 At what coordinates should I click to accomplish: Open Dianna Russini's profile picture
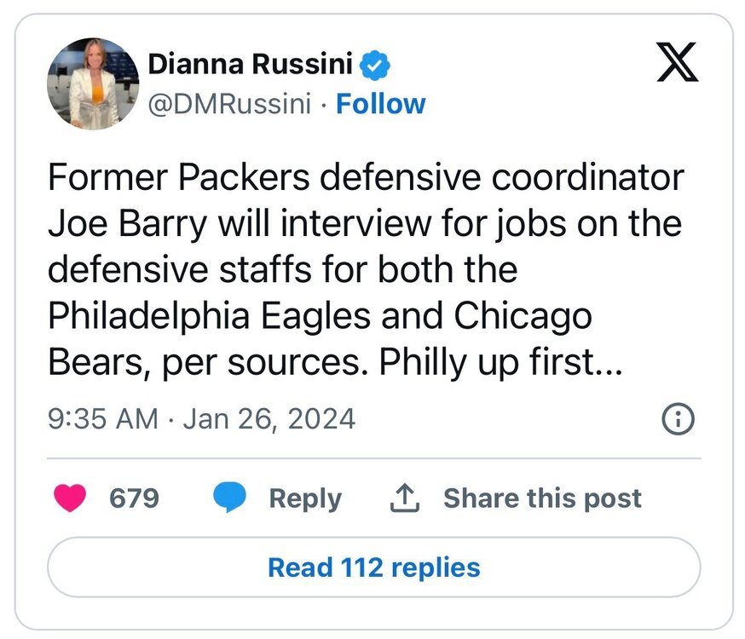(92, 83)
